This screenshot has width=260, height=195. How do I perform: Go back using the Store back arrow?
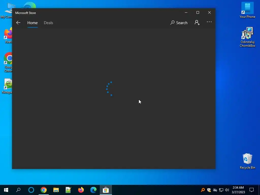(x=18, y=23)
